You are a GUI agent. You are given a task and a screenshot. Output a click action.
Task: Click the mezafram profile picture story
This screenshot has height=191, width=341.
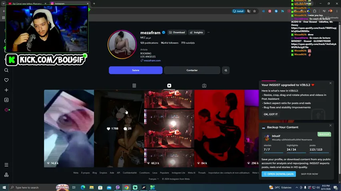point(122,45)
